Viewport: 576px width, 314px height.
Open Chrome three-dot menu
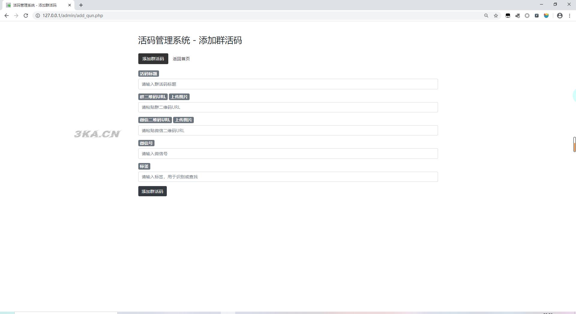click(x=569, y=16)
